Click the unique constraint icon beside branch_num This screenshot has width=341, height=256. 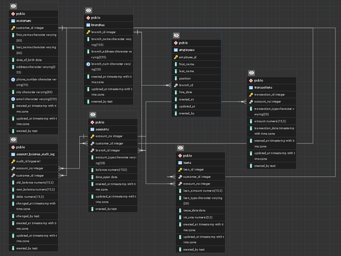(88, 64)
